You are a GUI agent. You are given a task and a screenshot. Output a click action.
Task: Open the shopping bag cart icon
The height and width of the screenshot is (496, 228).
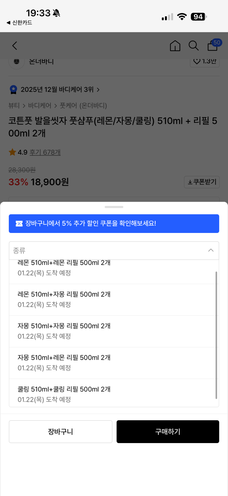(x=213, y=46)
